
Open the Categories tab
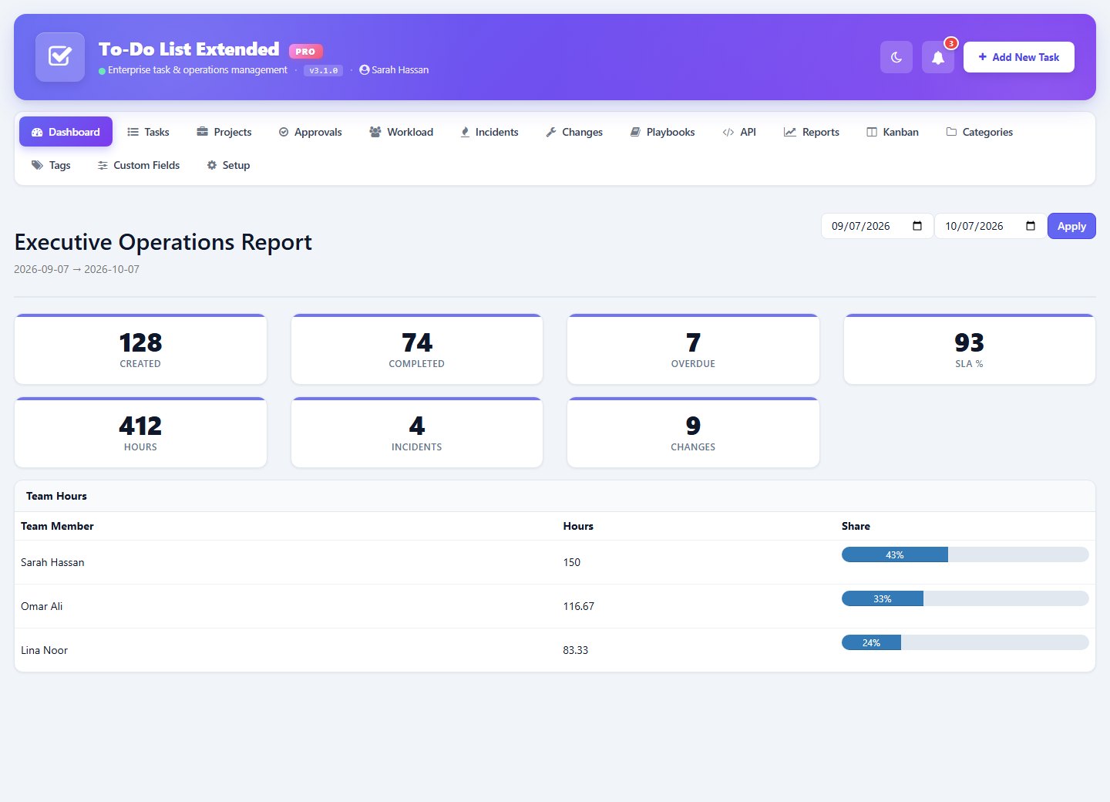tap(980, 132)
